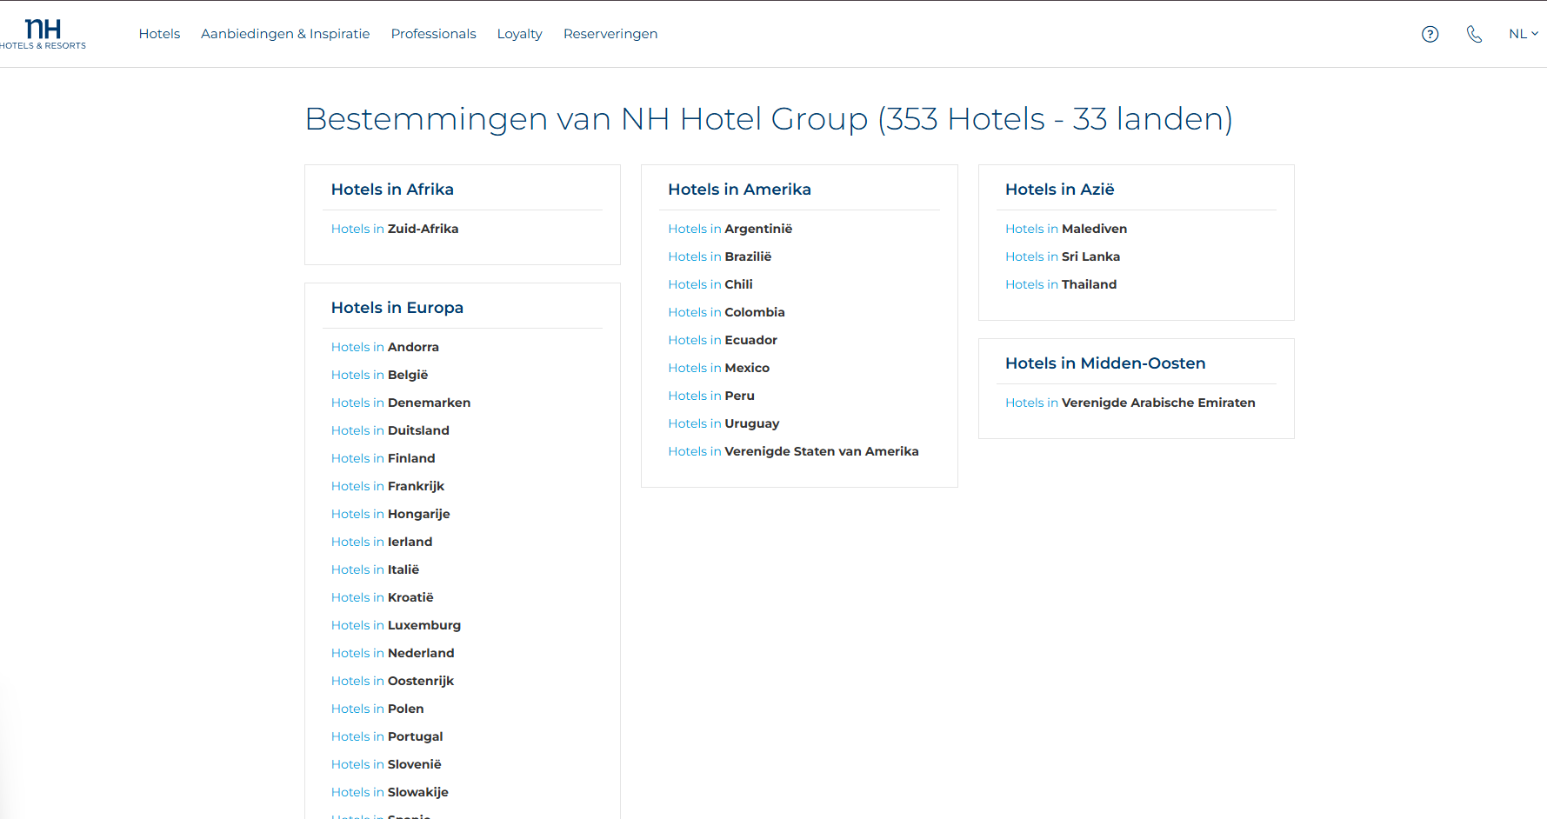Viewport: 1547px width, 819px height.
Task: Open Hotels in Andorra link
Action: (x=385, y=347)
